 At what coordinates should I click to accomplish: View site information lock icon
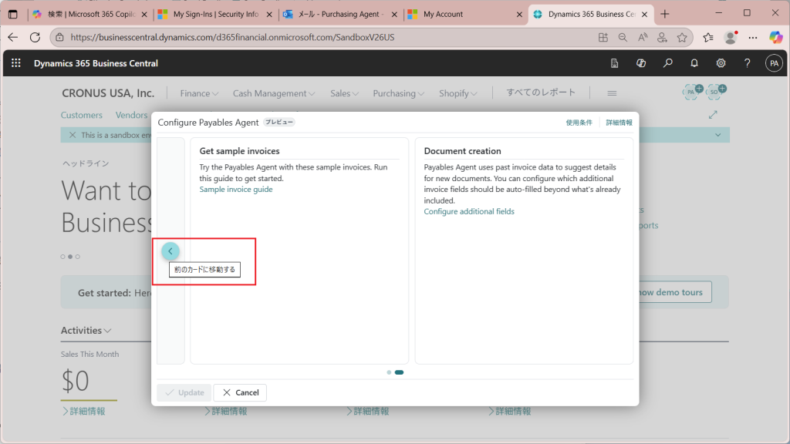(x=59, y=37)
